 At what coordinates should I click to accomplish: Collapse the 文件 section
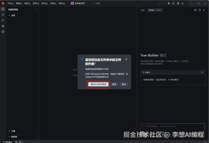pyautogui.click(x=12, y=15)
